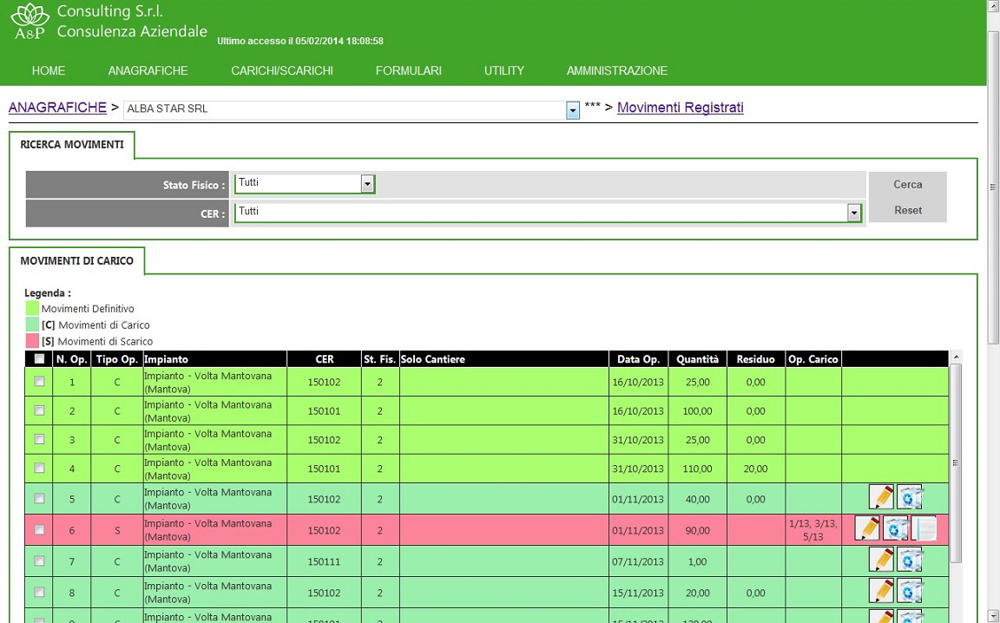Click the Impianto column header
Image resolution: width=1000 pixels, height=623 pixels.
click(x=215, y=359)
